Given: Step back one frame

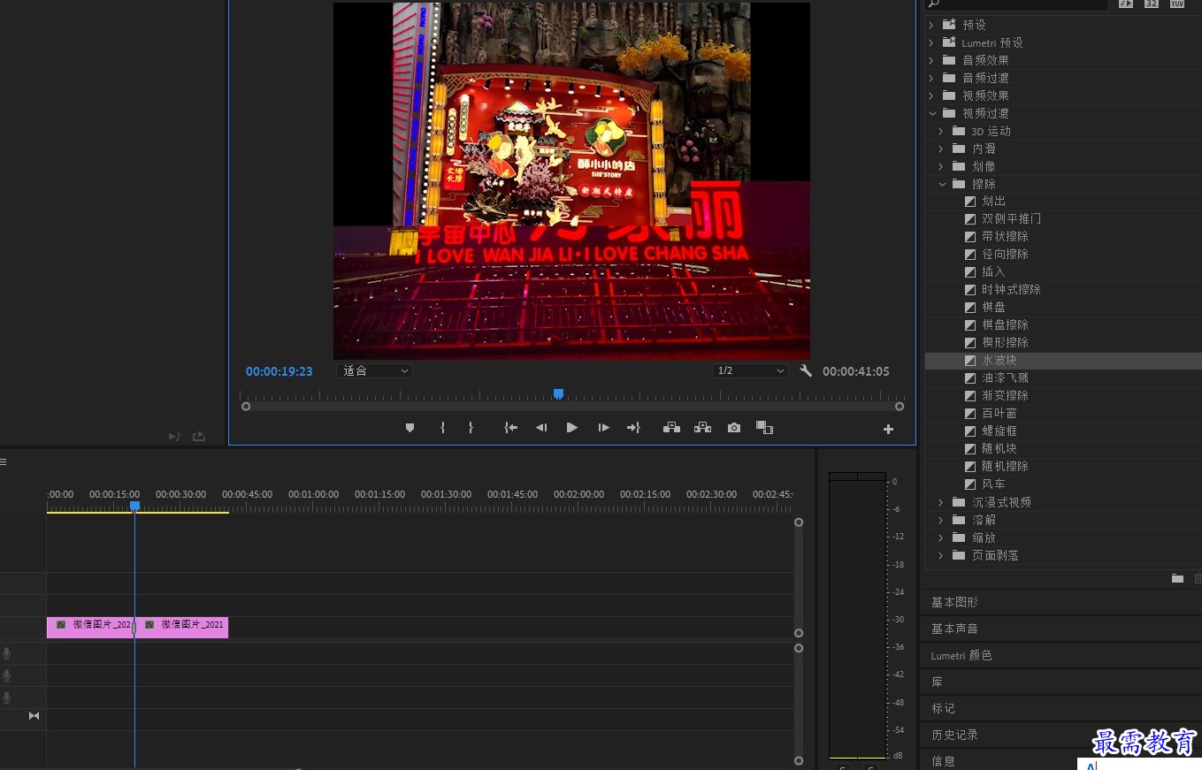Looking at the screenshot, I should pos(541,428).
